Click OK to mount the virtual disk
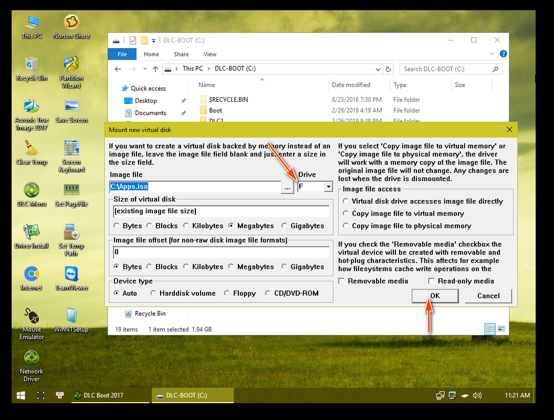This screenshot has width=554, height=420. (435, 296)
